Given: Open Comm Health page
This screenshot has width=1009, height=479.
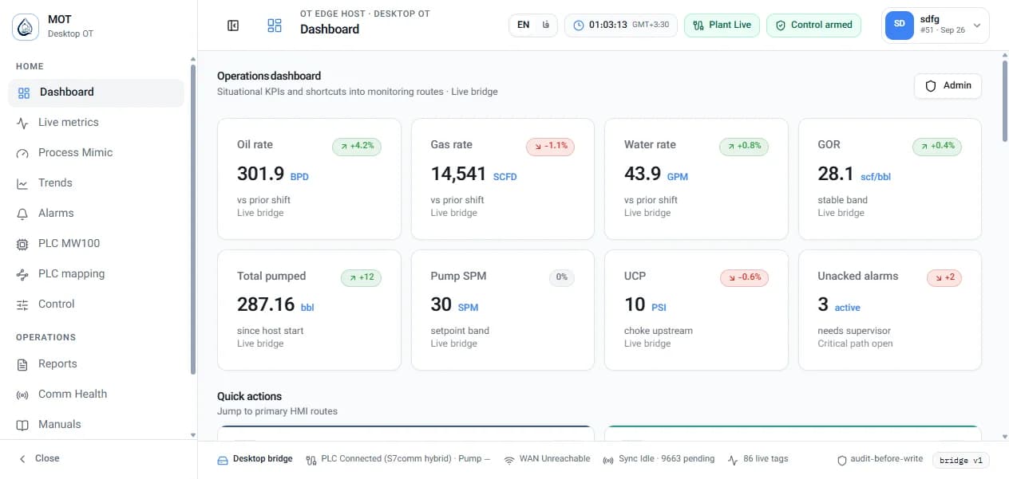Looking at the screenshot, I should [x=96, y=395].
